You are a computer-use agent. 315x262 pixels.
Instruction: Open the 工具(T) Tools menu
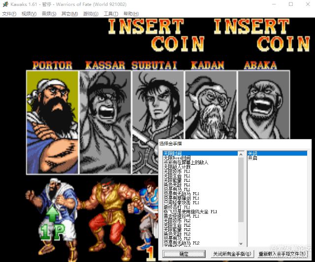tap(111, 14)
